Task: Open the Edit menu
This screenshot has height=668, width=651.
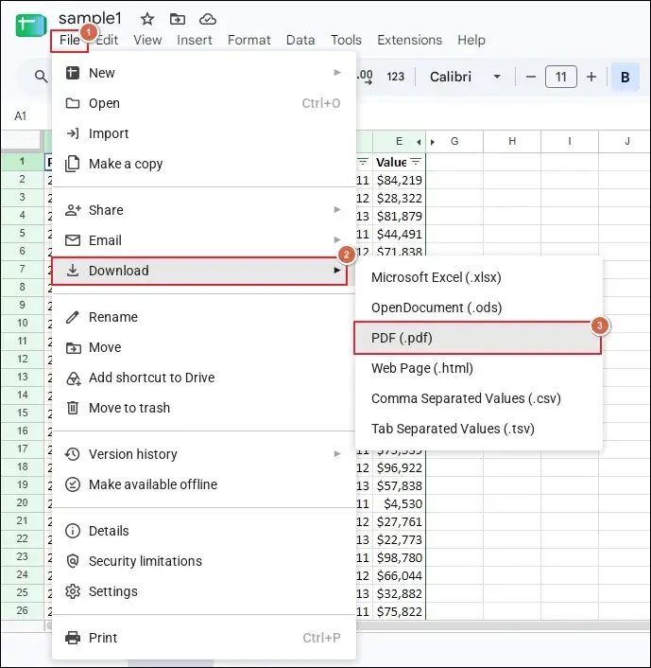Action: [107, 40]
